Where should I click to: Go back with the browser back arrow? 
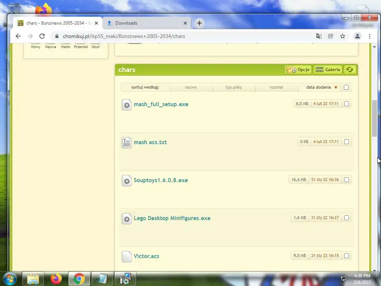pyautogui.click(x=18, y=36)
